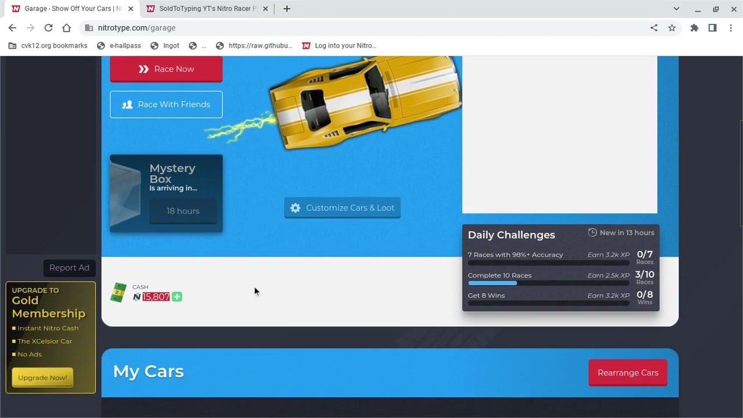
Task: Click the 0/8 Wins counter
Action: tap(644, 297)
